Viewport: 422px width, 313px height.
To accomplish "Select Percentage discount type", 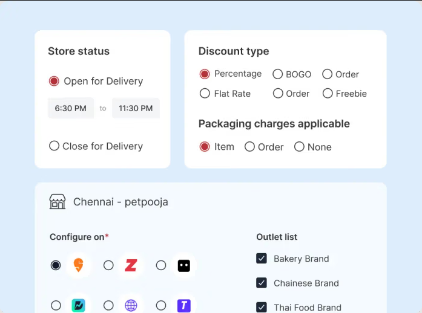I will point(205,74).
